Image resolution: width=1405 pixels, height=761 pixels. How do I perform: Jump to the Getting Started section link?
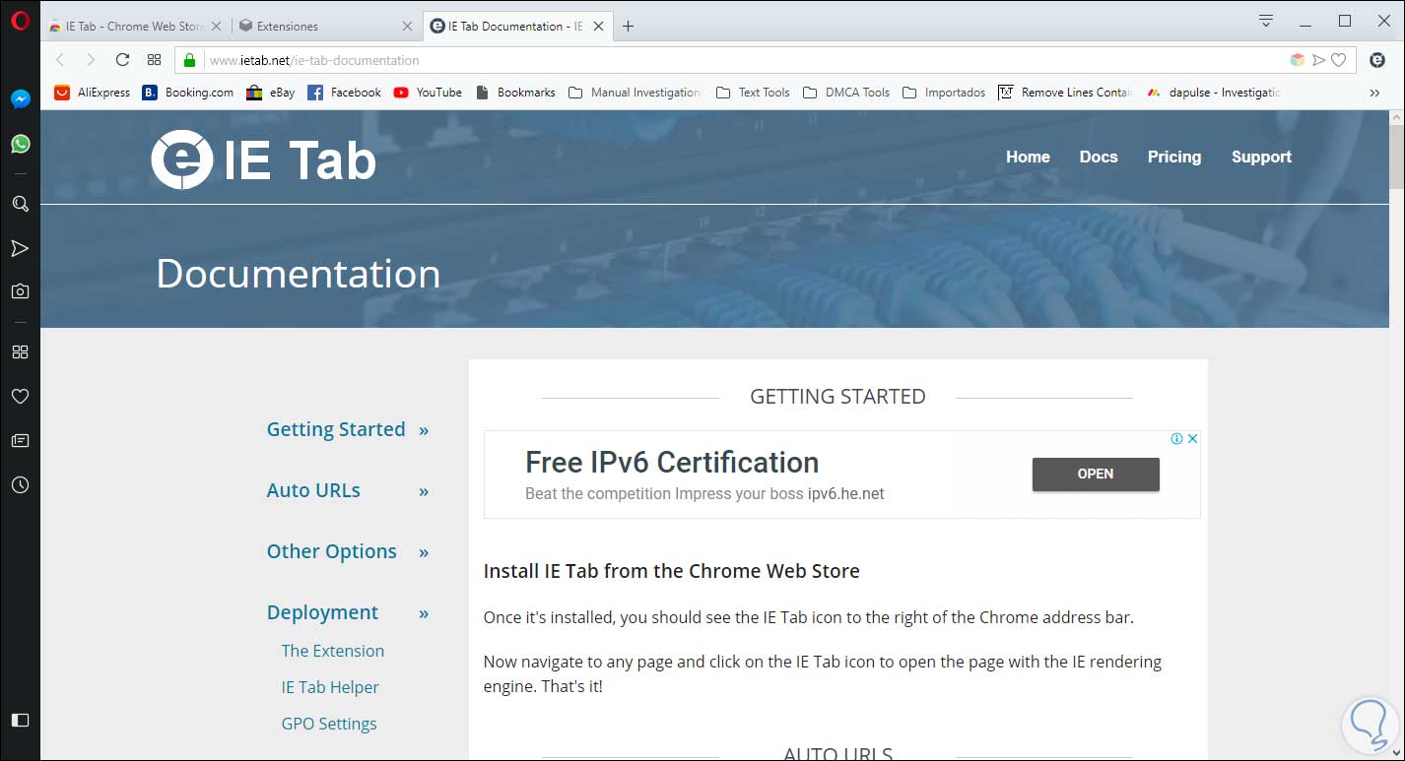tap(336, 429)
